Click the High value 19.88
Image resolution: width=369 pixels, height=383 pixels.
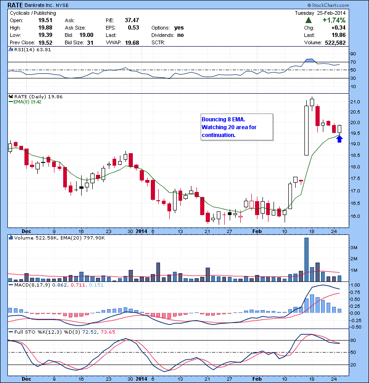tap(45, 28)
